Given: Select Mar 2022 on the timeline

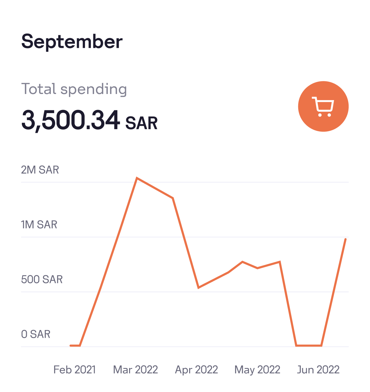Looking at the screenshot, I should pyautogui.click(x=136, y=370).
